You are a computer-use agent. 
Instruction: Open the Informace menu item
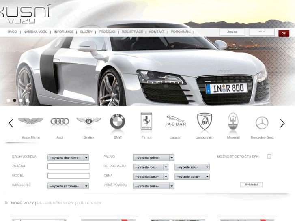pyautogui.click(x=64, y=32)
